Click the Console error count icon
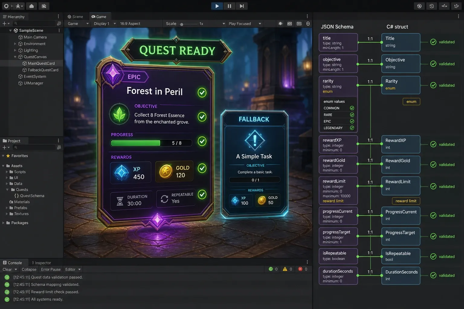Viewport: 464px width, 309px height. click(x=300, y=269)
